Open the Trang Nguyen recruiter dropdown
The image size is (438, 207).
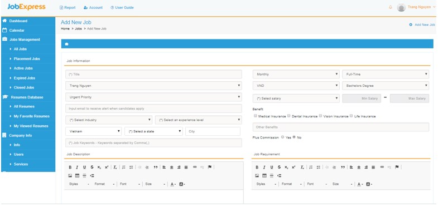click(153, 86)
